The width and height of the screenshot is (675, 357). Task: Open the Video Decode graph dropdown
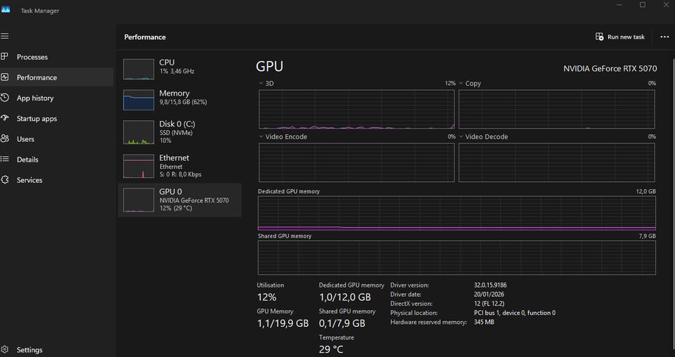[462, 136]
